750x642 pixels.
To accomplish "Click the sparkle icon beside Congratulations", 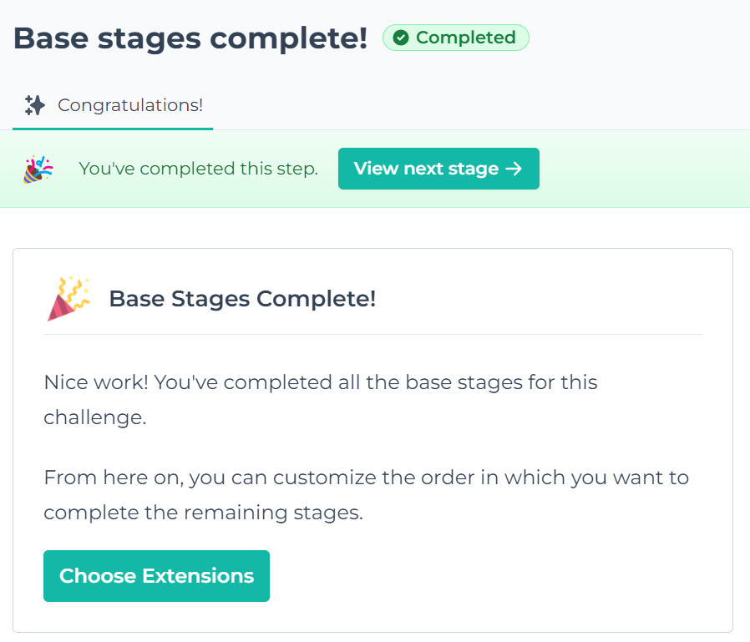I will click(34, 105).
